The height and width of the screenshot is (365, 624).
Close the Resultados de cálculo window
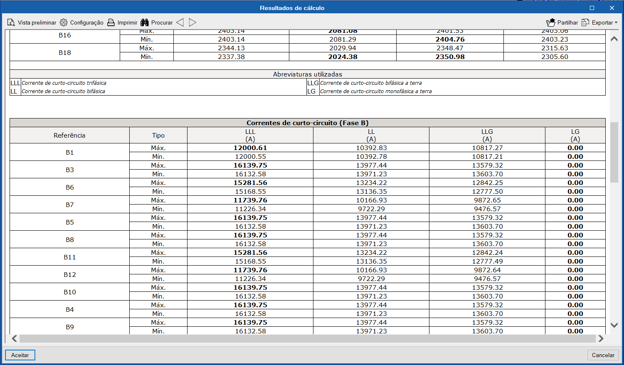(612, 8)
